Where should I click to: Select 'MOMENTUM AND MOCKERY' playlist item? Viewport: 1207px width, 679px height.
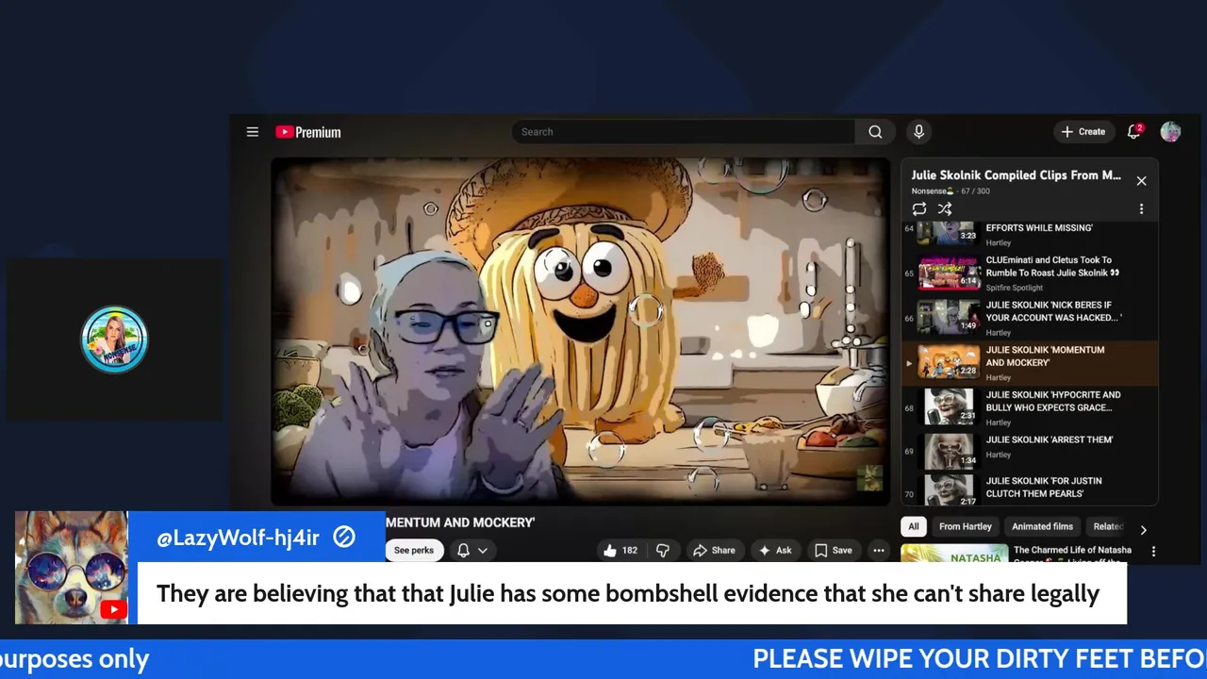pos(1031,363)
